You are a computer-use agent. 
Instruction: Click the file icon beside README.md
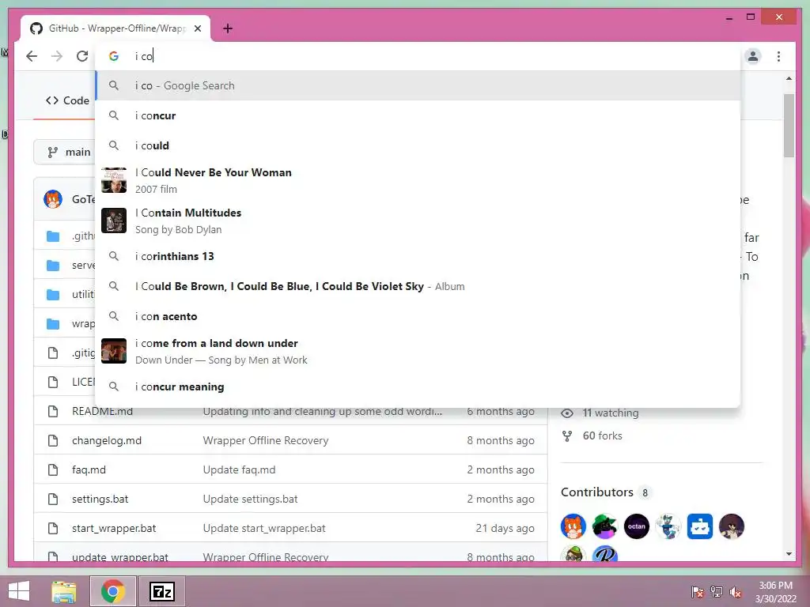[53, 411]
